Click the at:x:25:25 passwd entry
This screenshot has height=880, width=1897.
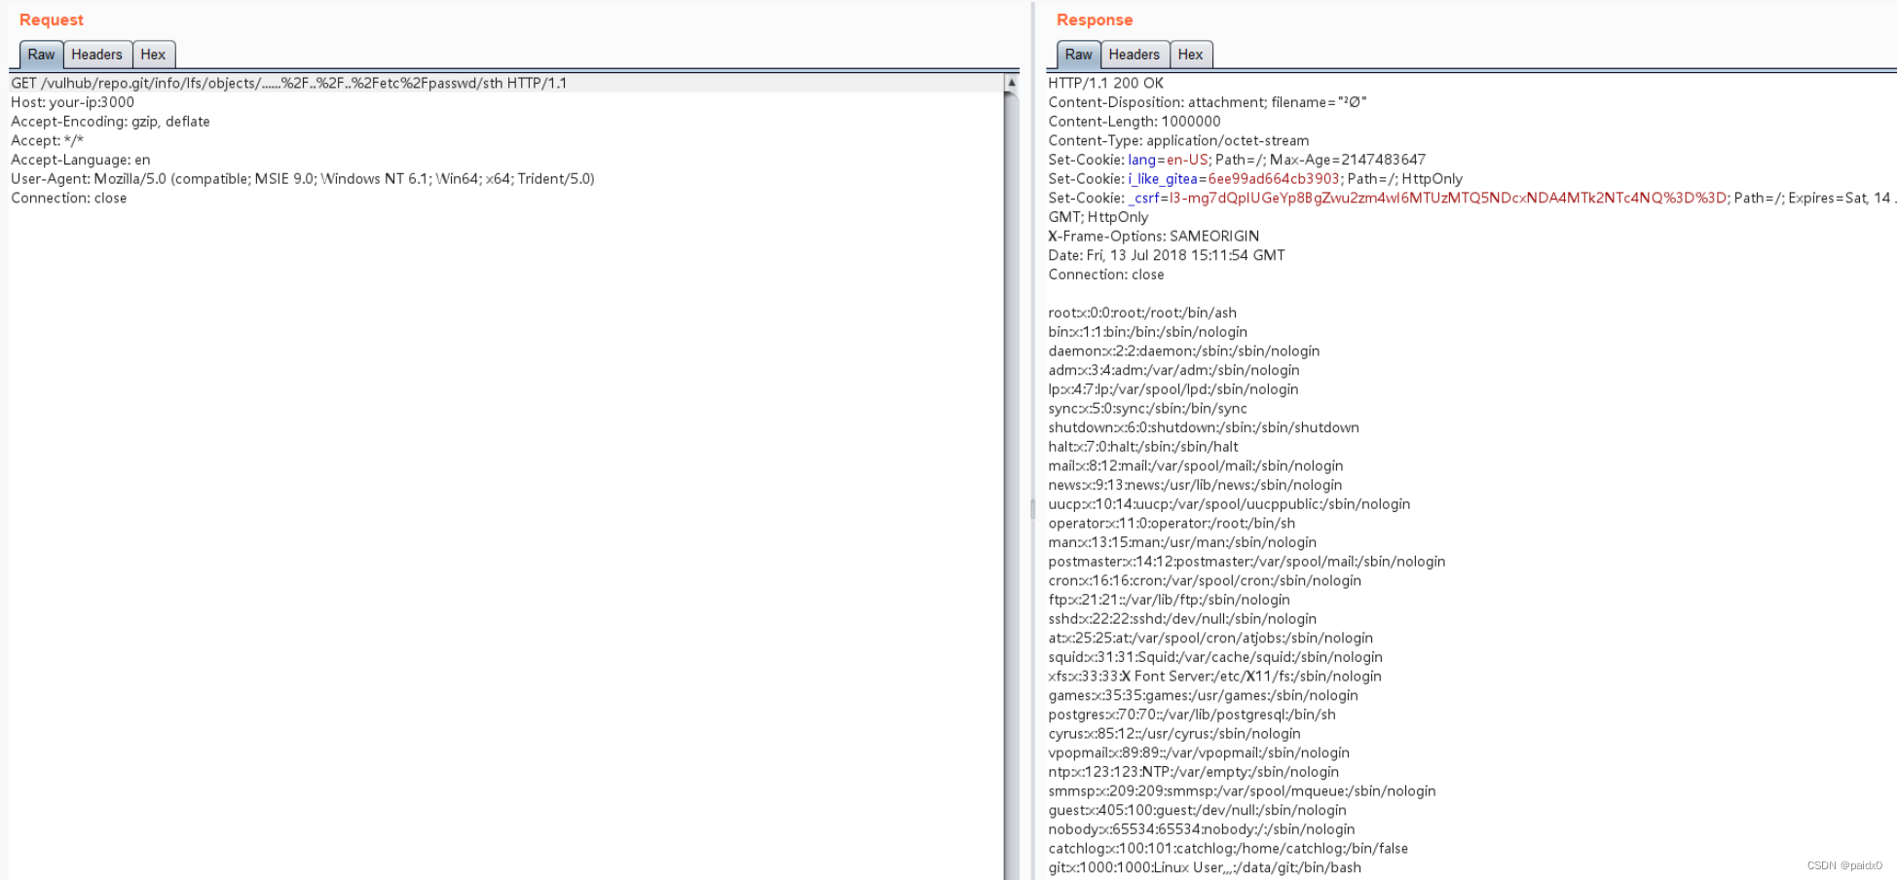tap(1211, 639)
